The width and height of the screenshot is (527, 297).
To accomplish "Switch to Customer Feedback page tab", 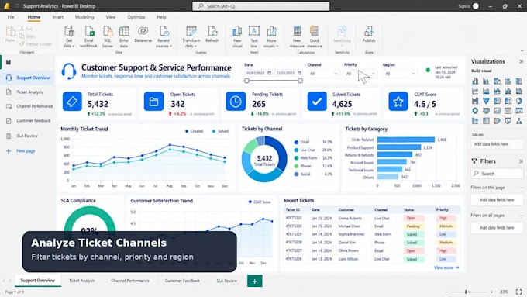I will pos(182,281).
